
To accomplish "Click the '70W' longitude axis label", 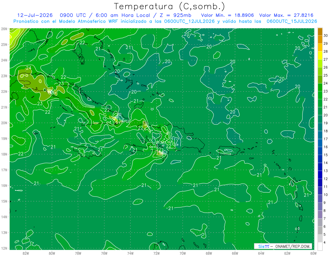I will pos(183,253).
